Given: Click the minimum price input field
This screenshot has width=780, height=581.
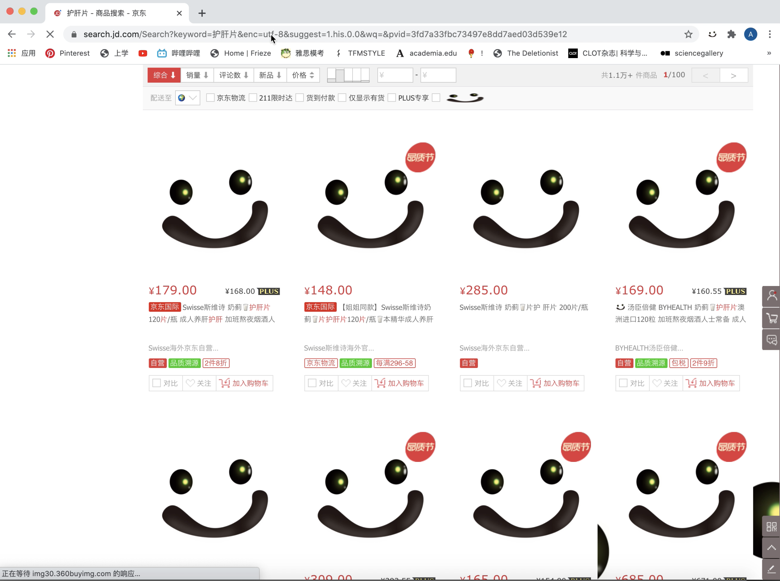Looking at the screenshot, I should 395,75.
